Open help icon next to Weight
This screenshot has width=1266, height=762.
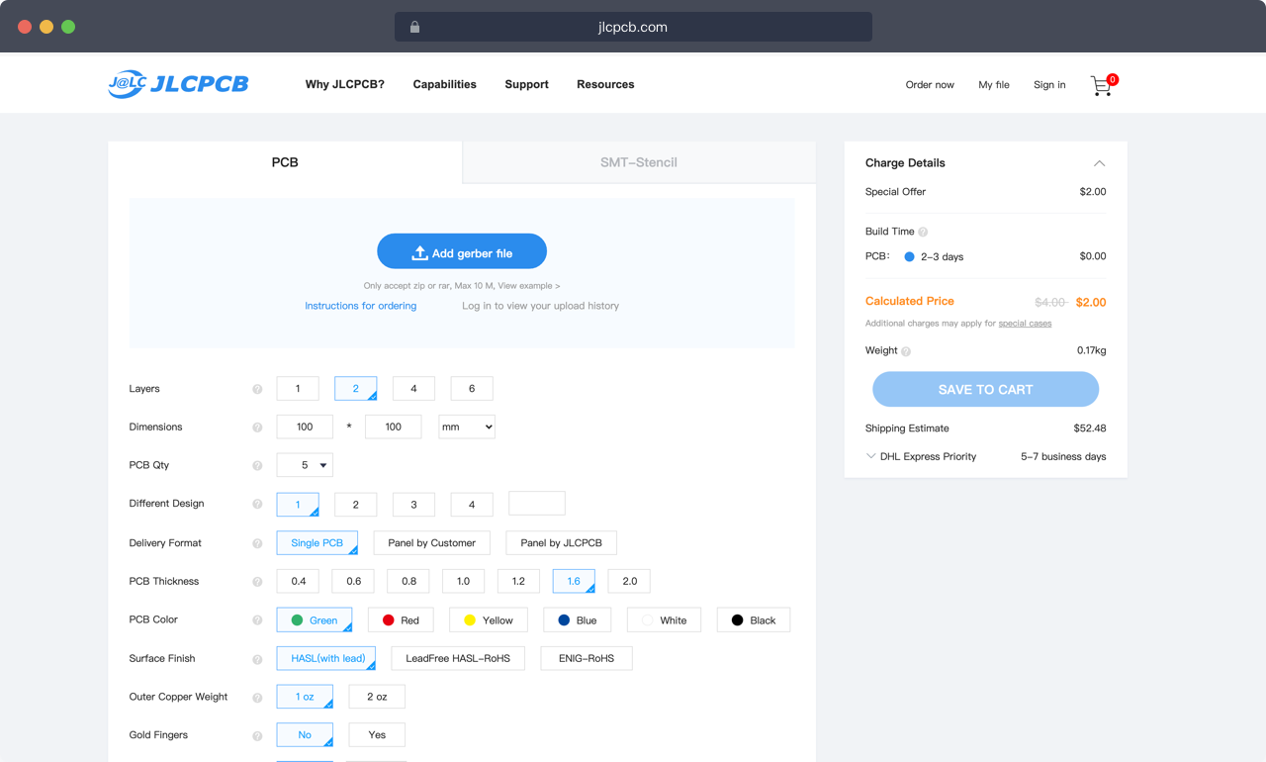click(x=906, y=351)
